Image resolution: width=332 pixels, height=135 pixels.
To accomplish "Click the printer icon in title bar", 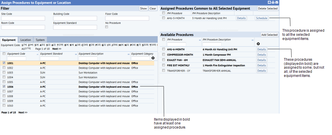I will [273, 2].
